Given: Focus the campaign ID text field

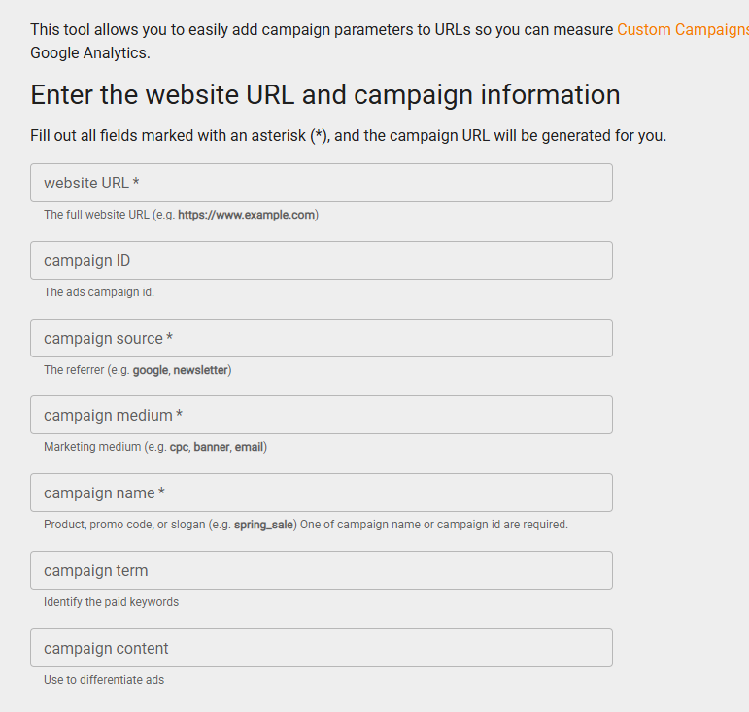Looking at the screenshot, I should pyautogui.click(x=321, y=260).
